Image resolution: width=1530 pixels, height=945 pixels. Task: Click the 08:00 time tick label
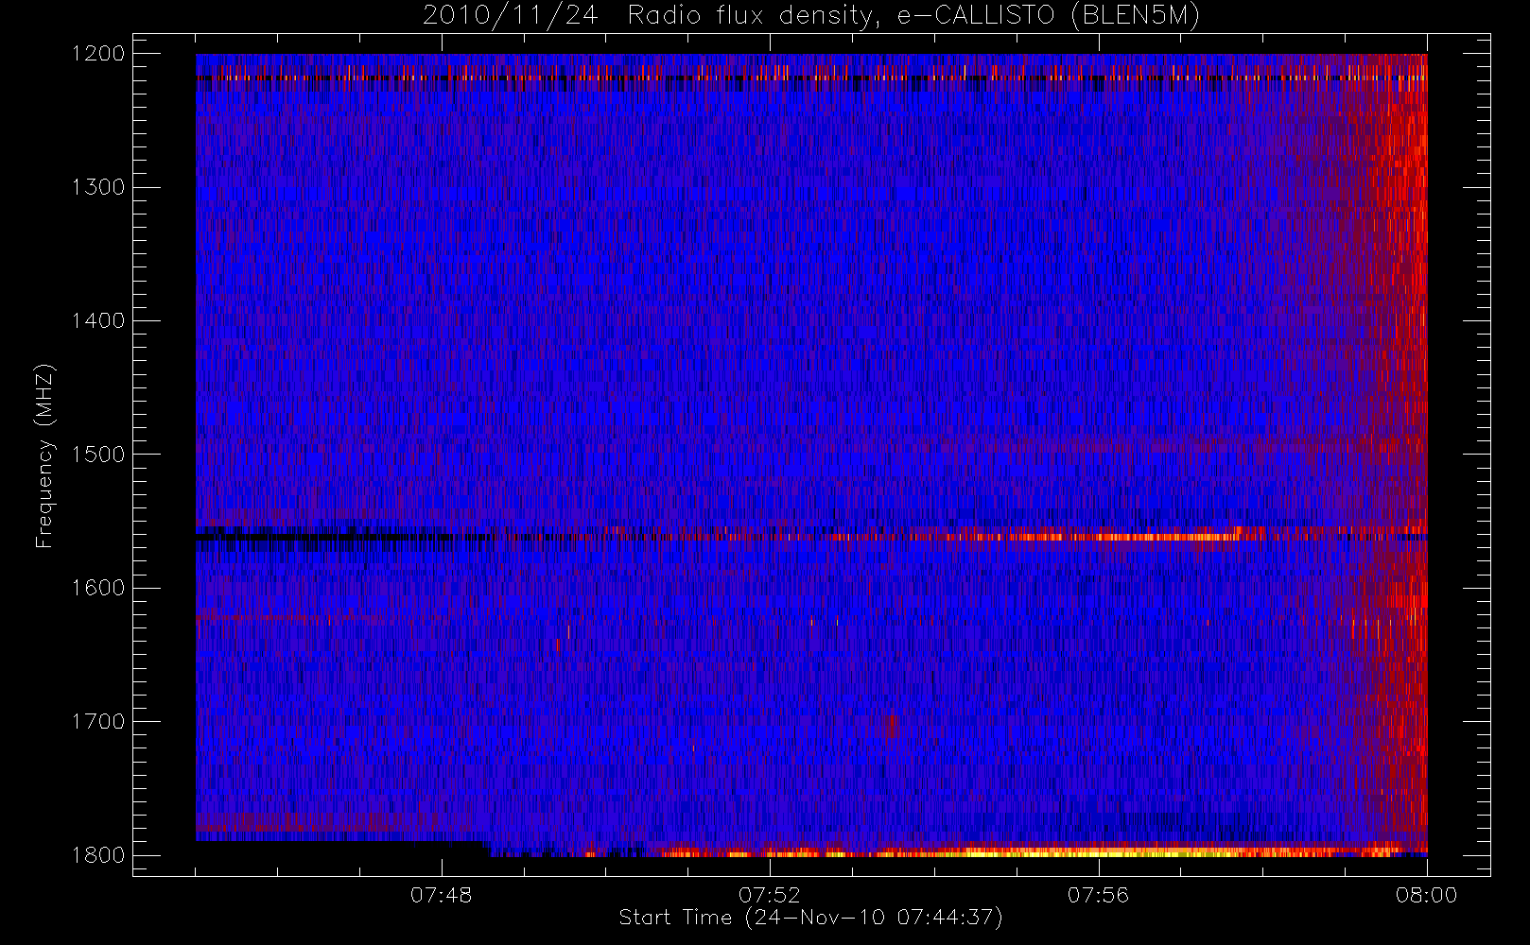coord(1426,895)
